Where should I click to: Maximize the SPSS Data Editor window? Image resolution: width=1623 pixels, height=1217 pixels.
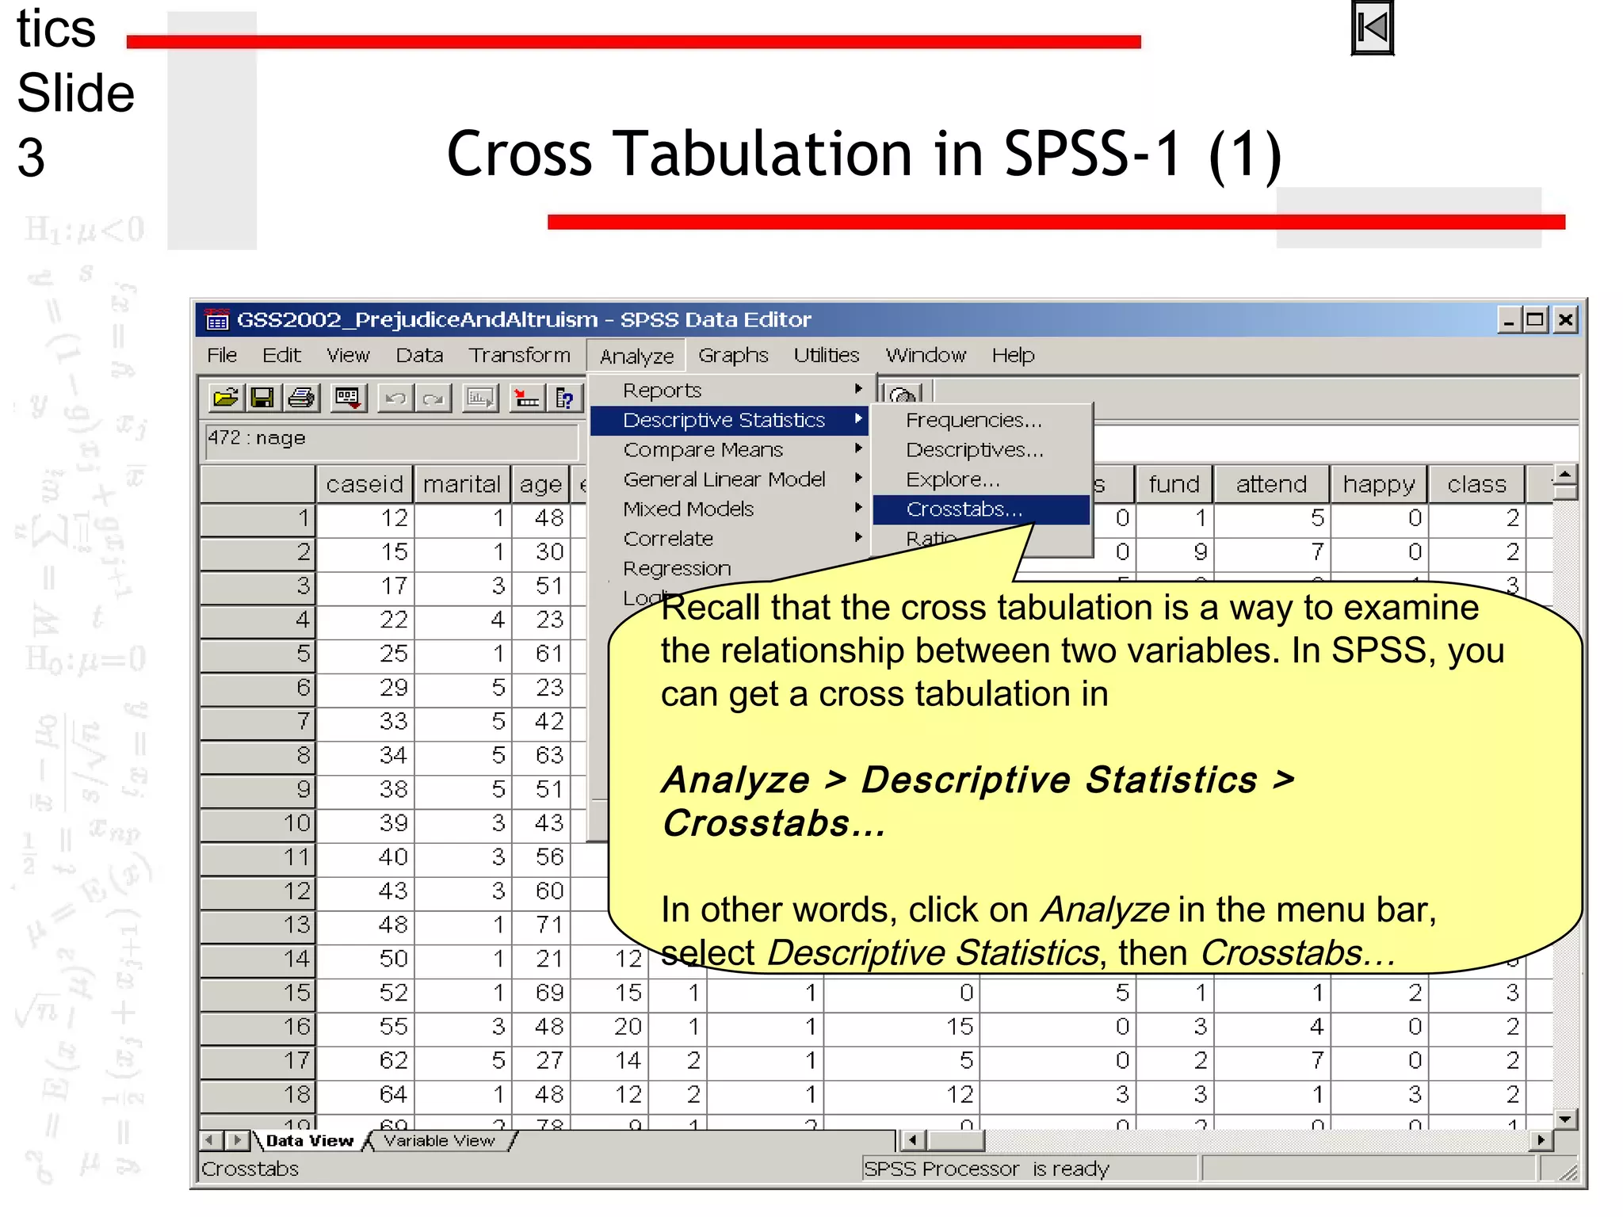[1534, 320]
